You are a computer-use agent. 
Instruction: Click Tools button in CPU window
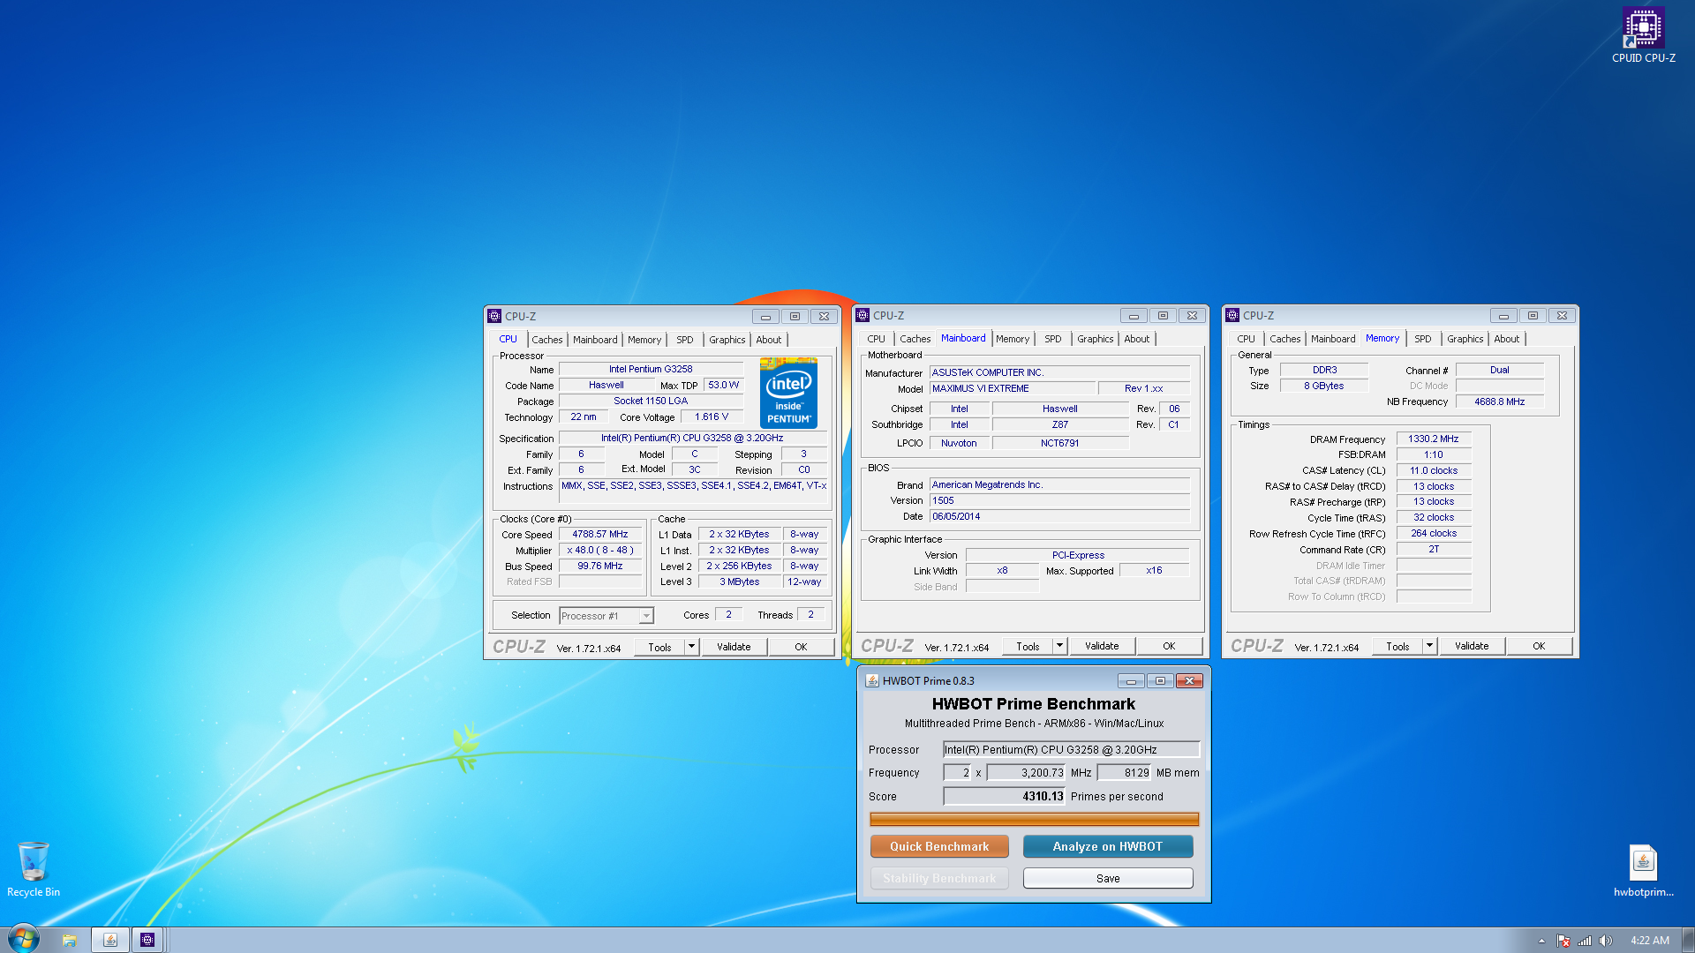pyautogui.click(x=659, y=647)
